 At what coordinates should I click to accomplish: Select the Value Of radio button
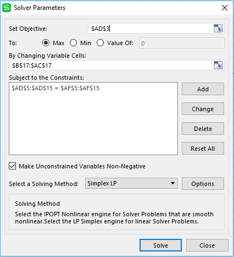pyautogui.click(x=101, y=43)
